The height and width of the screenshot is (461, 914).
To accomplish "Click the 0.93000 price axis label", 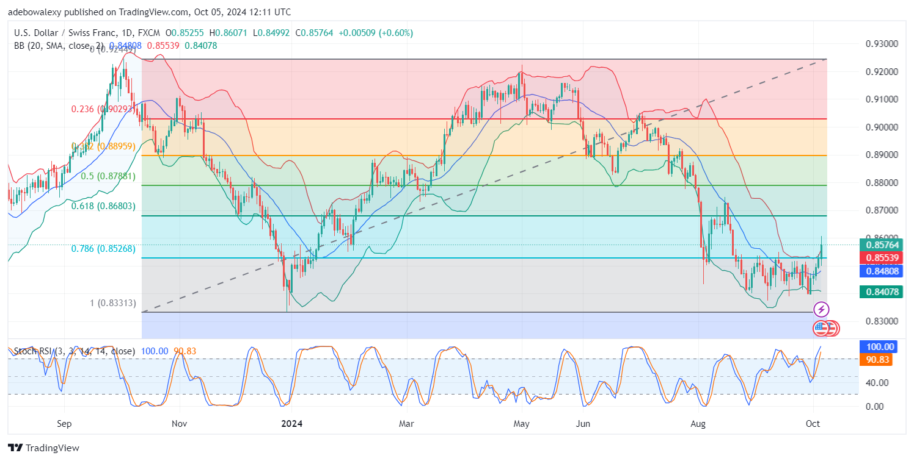I will click(882, 44).
